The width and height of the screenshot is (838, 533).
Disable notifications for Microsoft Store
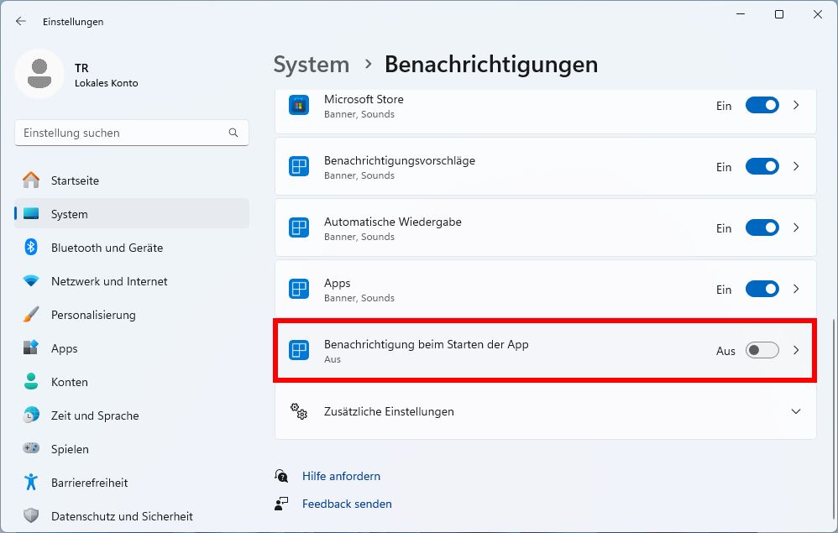[x=761, y=105]
